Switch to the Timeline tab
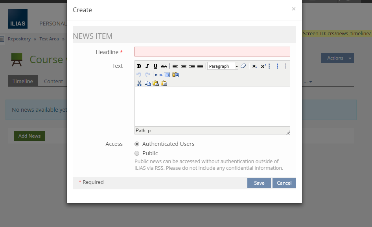This screenshot has width=372, height=227. (x=23, y=81)
